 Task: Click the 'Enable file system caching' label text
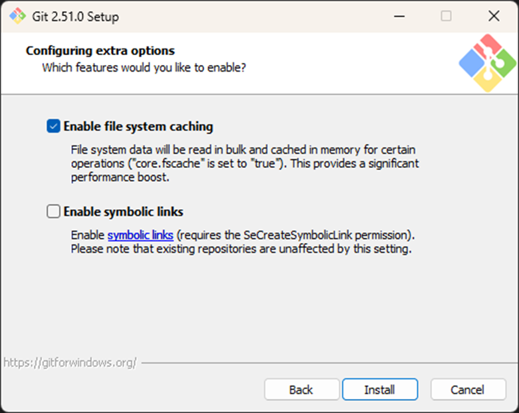pos(138,126)
